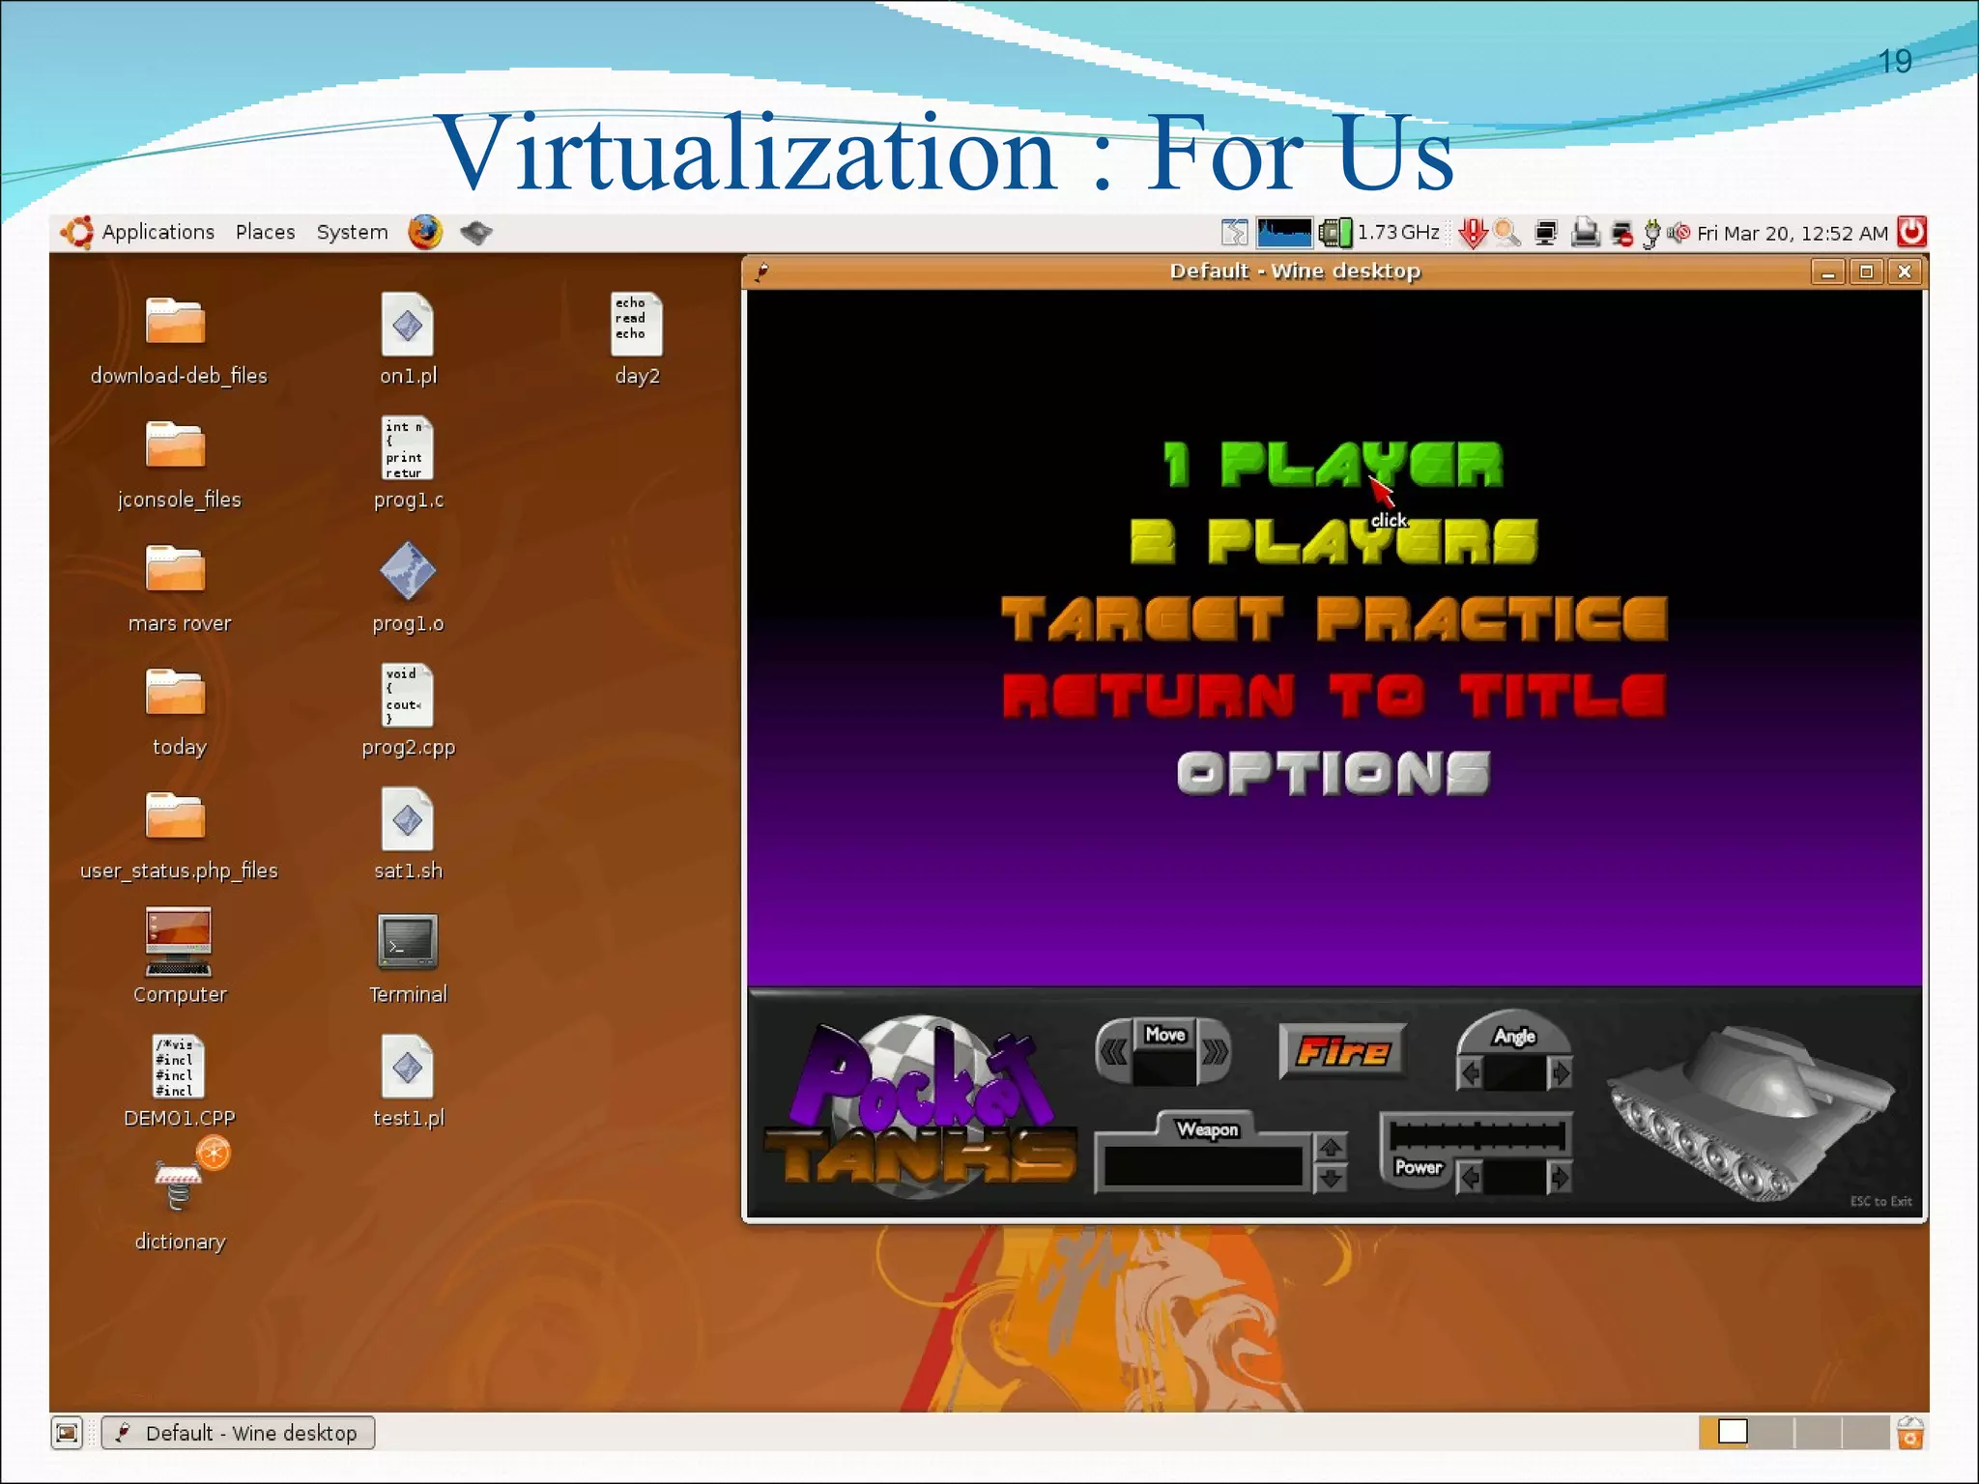Select the prog1.o object file
This screenshot has height=1484, width=1979.
click(x=408, y=571)
